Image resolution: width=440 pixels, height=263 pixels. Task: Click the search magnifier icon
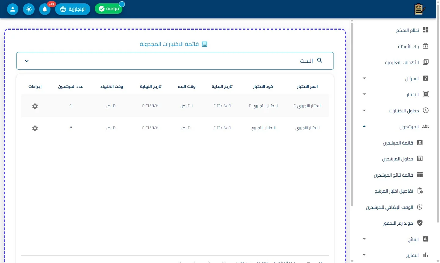(320, 60)
